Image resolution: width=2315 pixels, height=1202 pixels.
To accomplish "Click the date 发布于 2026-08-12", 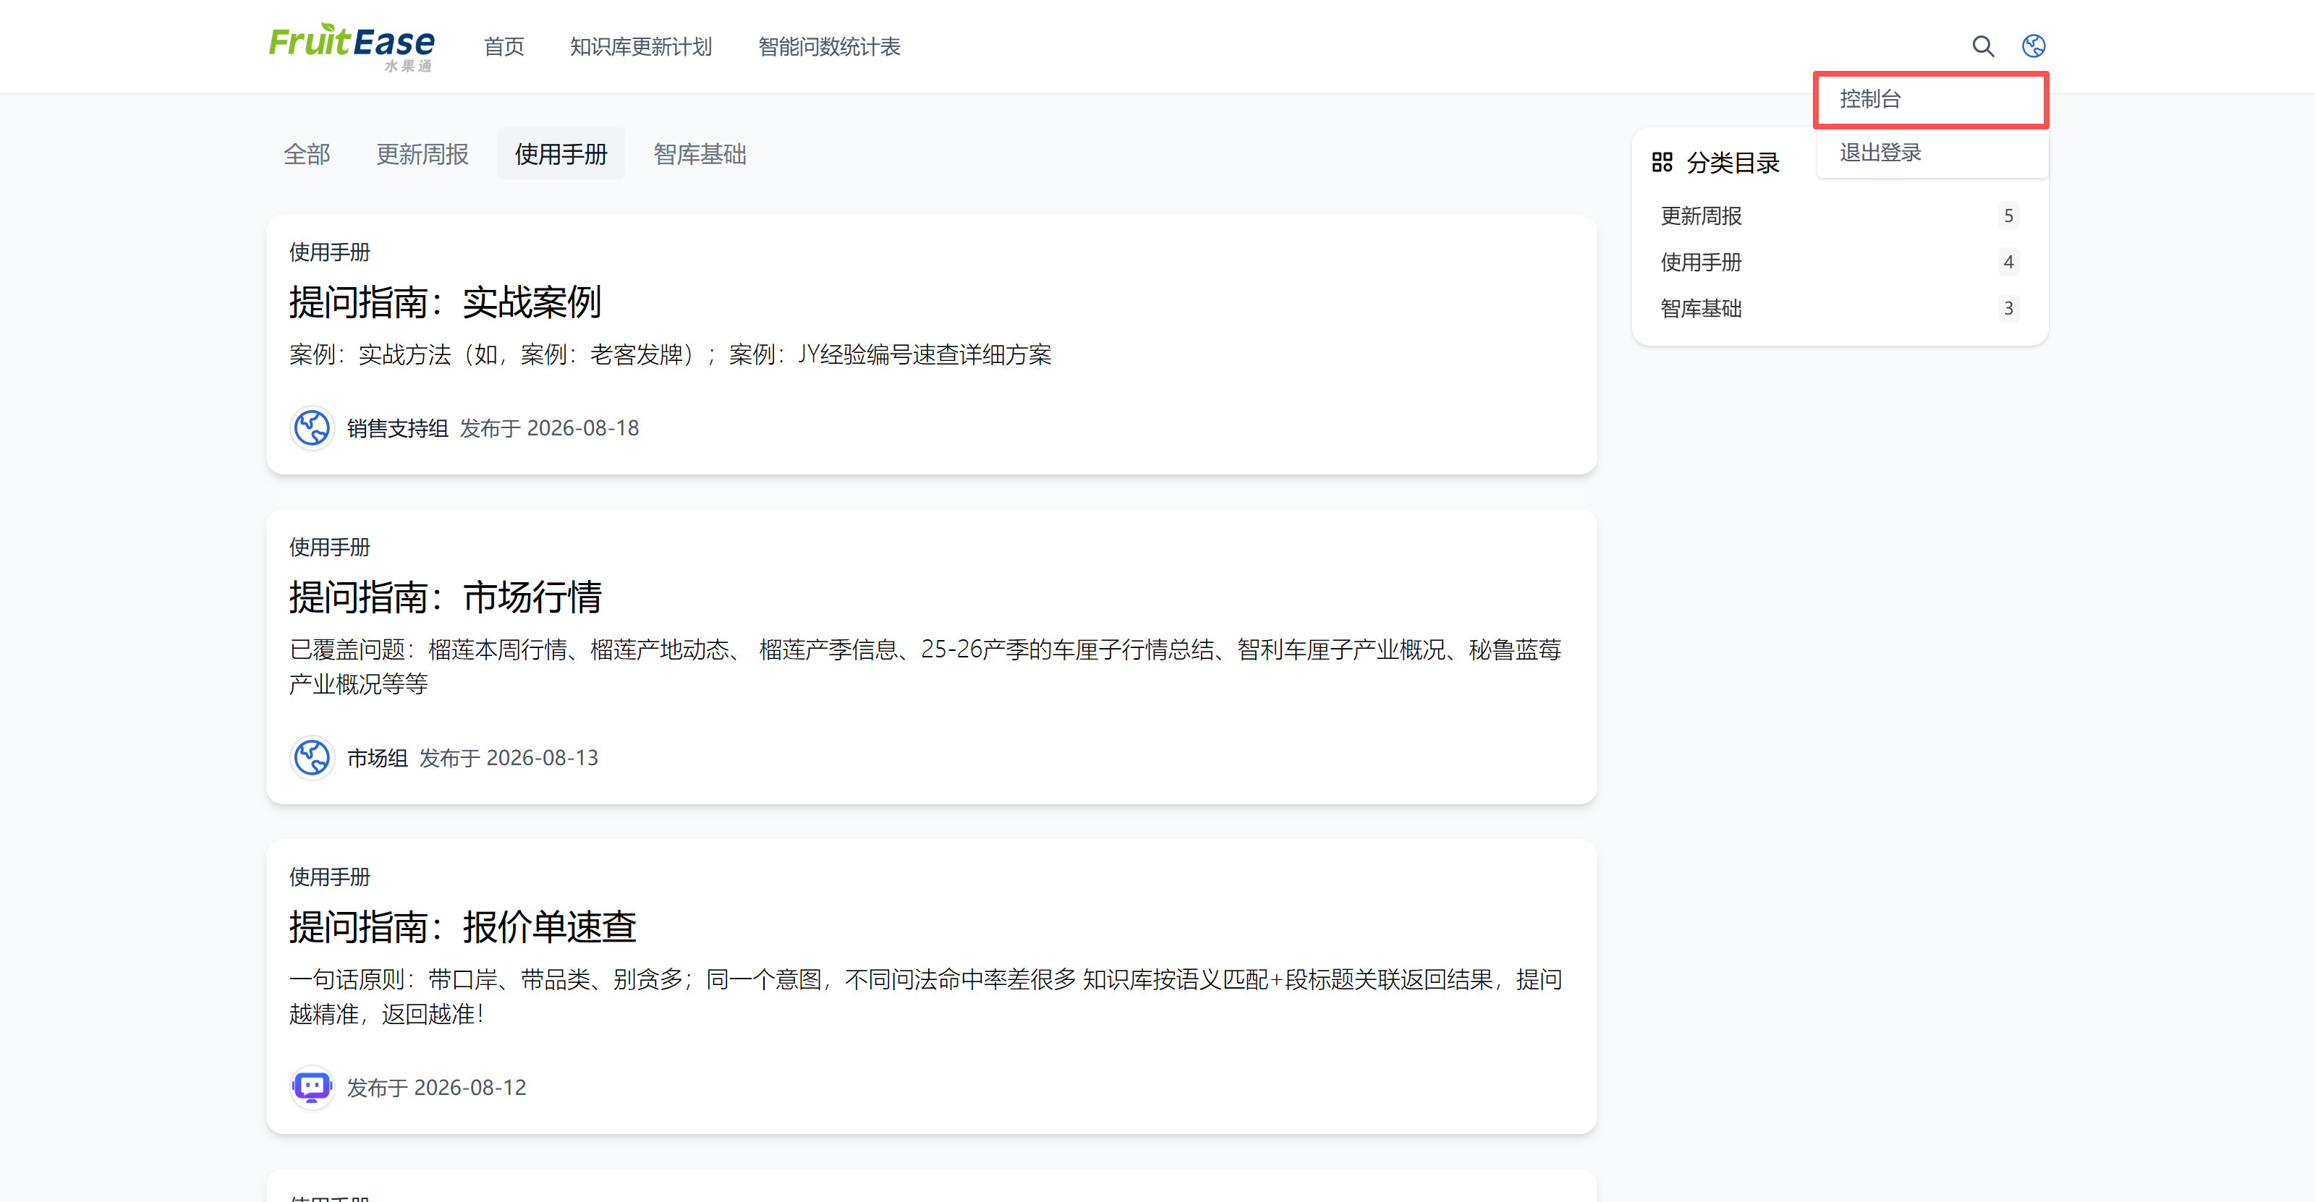I will [x=437, y=1088].
